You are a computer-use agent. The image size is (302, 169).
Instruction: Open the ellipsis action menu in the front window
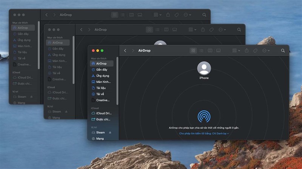[x=266, y=51]
